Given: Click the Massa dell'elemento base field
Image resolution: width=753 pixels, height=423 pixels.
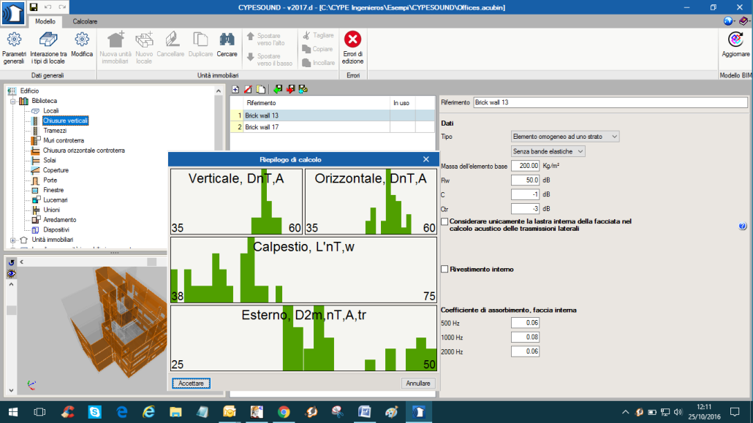Looking at the screenshot, I should [x=525, y=166].
